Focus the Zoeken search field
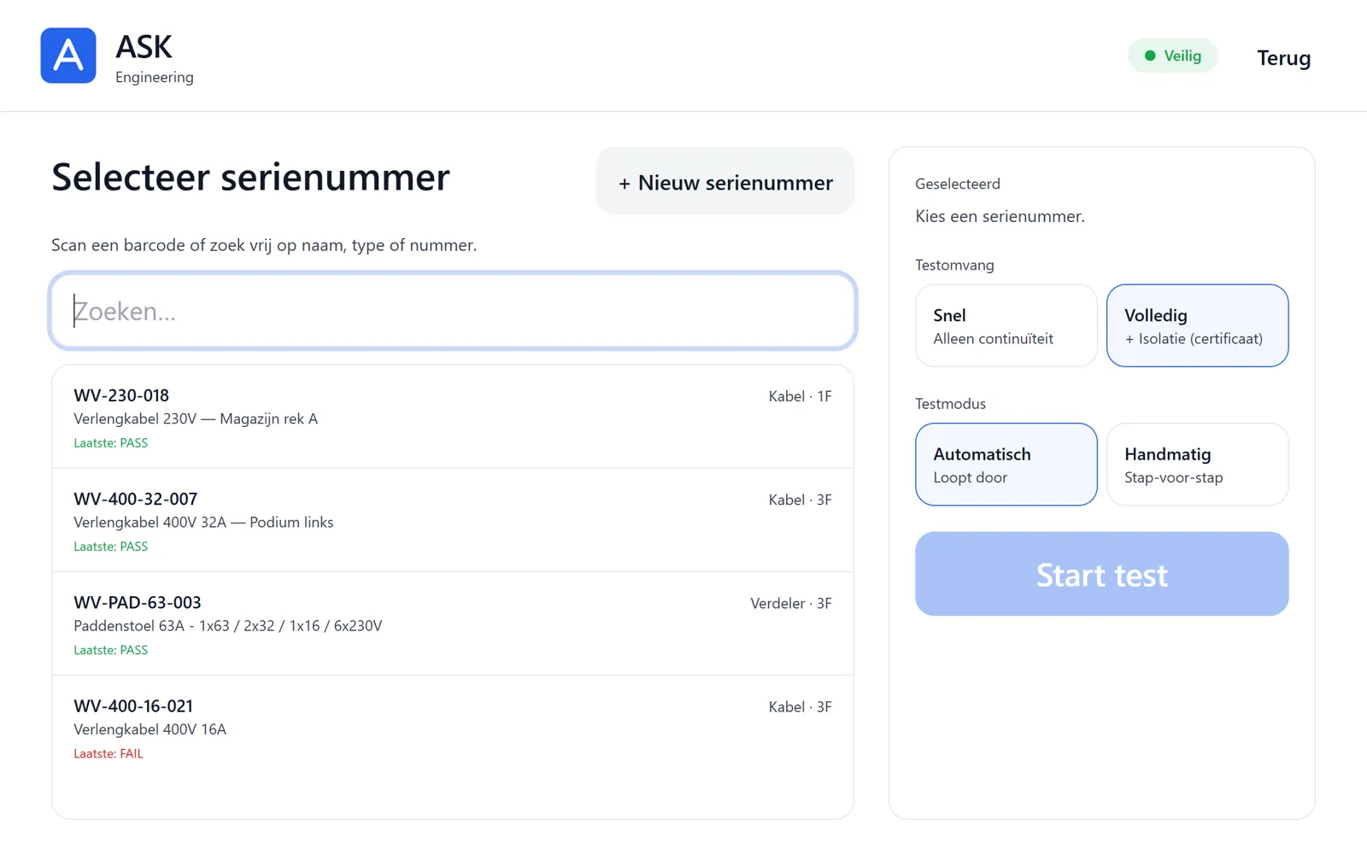 453,311
